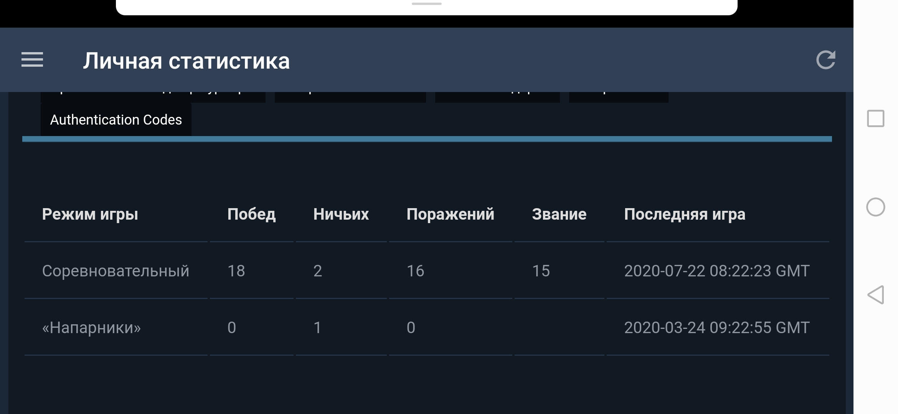Click the Звание column header

pyautogui.click(x=559, y=214)
